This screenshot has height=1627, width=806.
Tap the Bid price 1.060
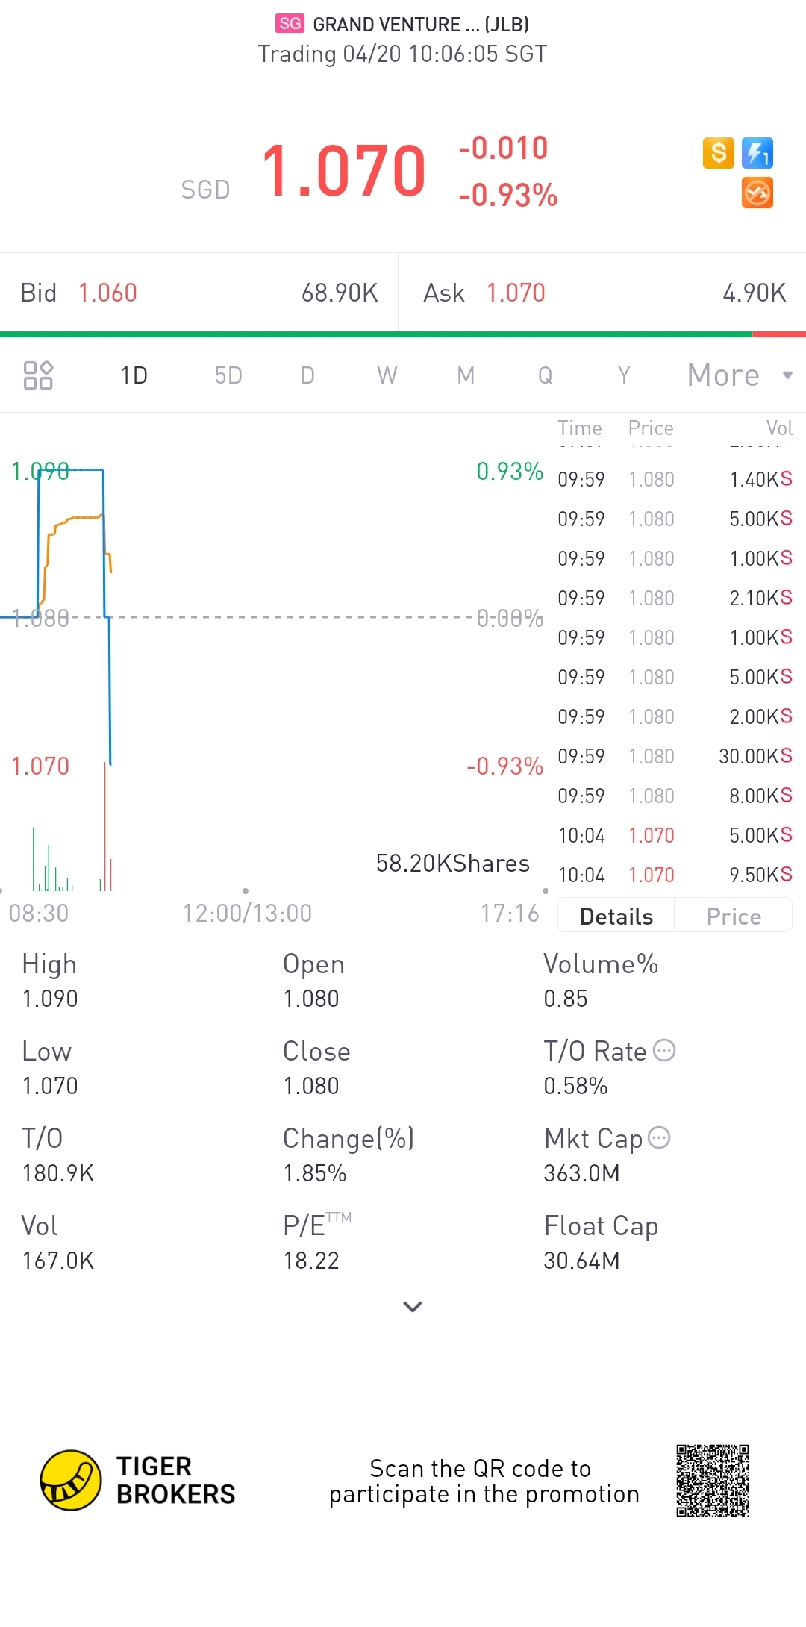tap(107, 293)
